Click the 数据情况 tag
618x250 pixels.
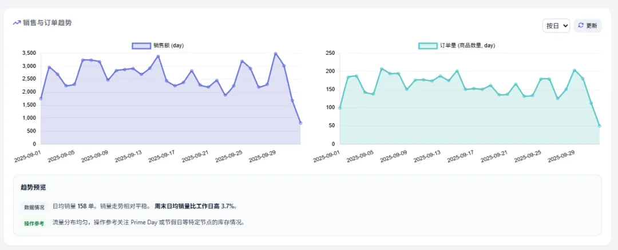point(33,207)
